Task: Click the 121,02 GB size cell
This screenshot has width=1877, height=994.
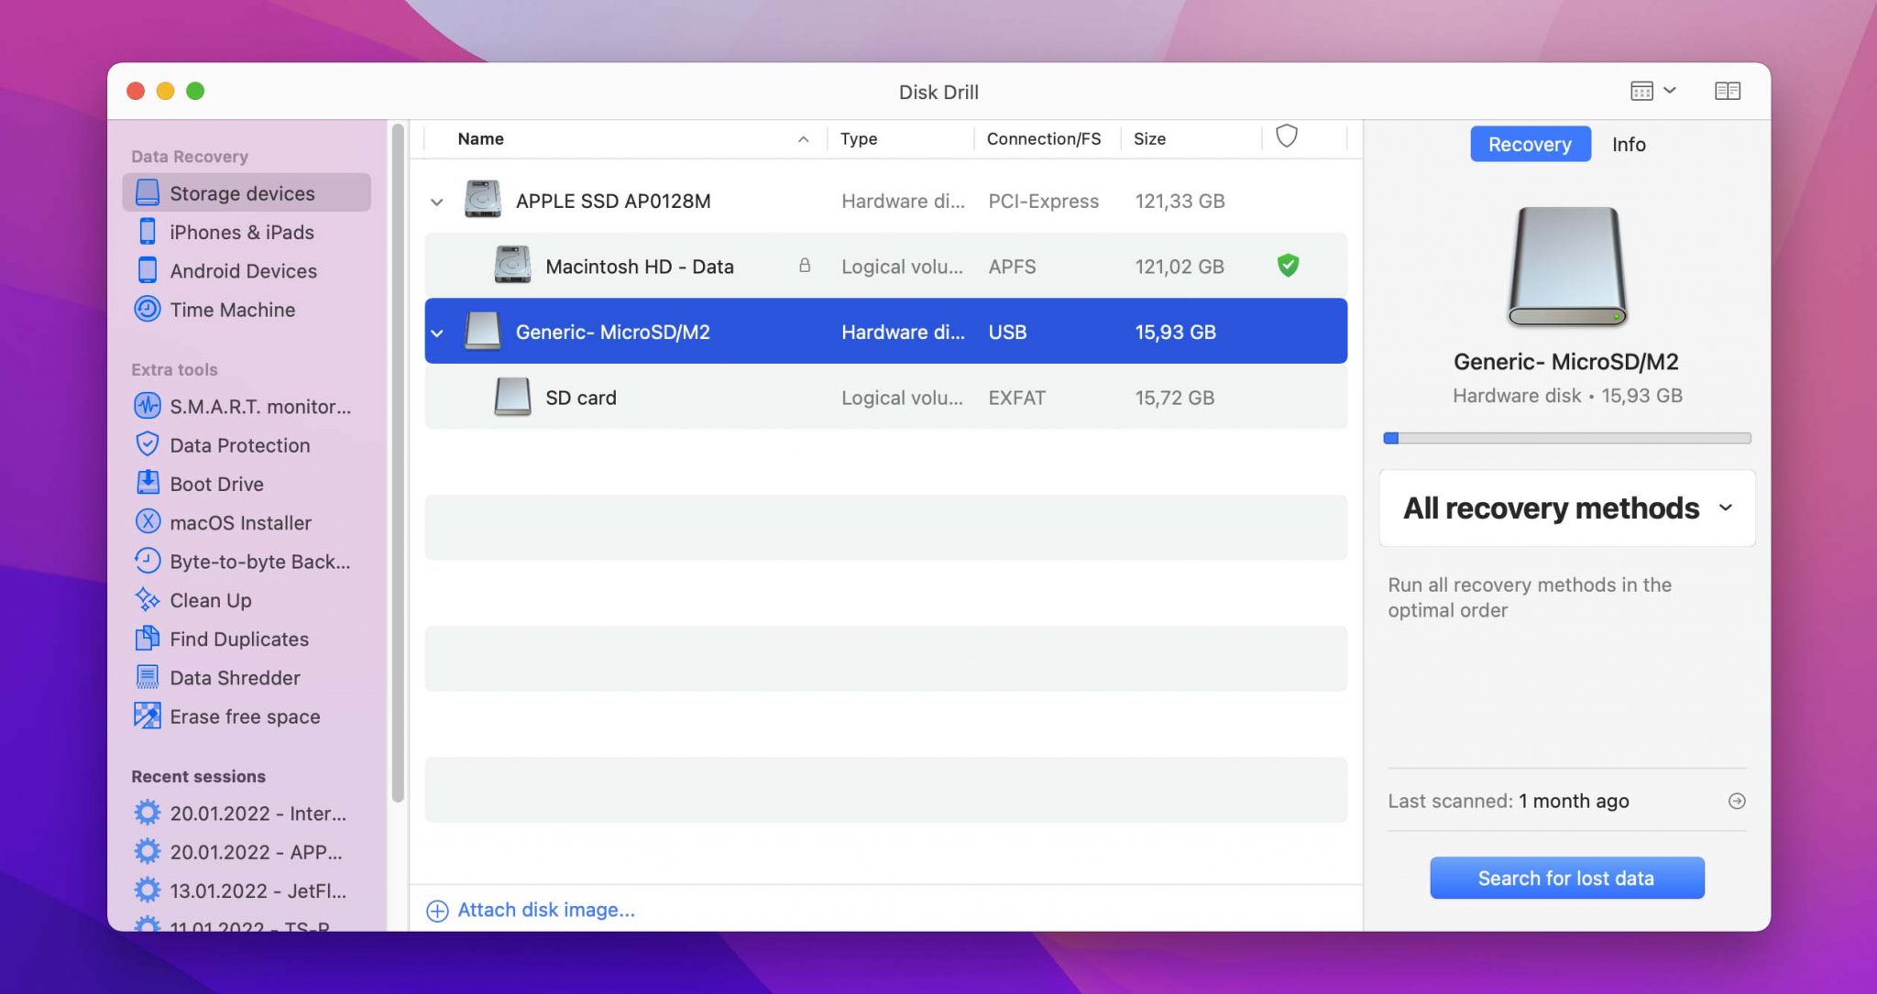Action: click(1180, 267)
